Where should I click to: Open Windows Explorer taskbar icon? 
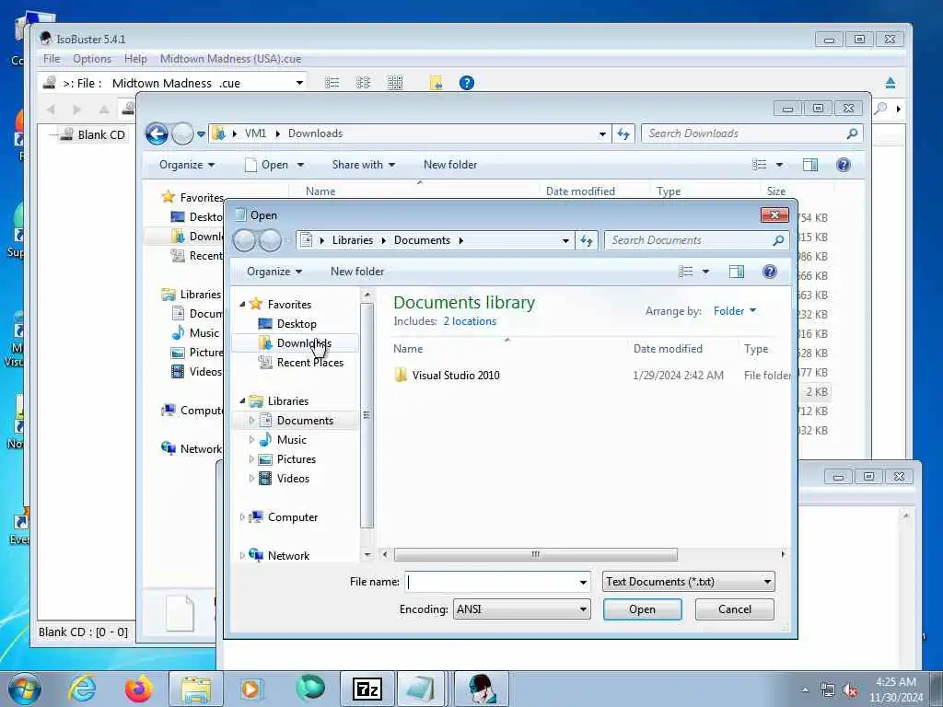pos(196,689)
